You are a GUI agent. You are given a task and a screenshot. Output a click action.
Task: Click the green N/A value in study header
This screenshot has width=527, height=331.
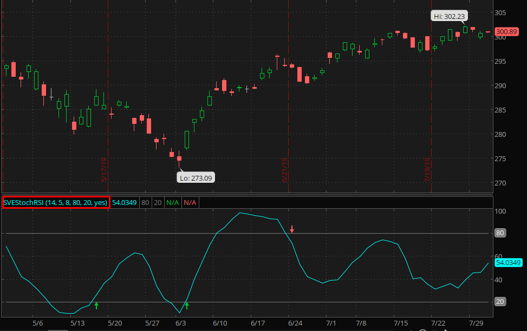coord(172,203)
